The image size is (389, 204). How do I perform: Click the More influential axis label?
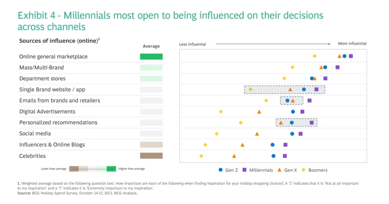(352, 44)
